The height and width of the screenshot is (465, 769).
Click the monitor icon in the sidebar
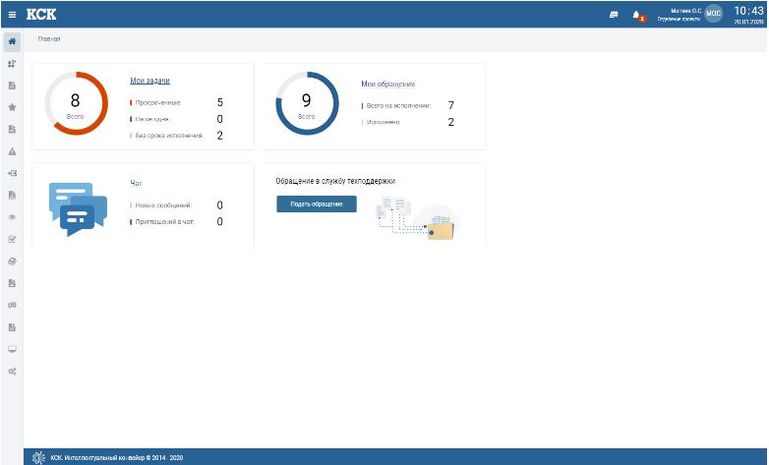12,349
